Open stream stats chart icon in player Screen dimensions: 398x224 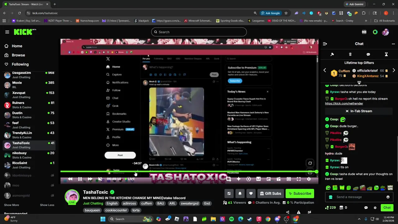[x=258, y=179]
